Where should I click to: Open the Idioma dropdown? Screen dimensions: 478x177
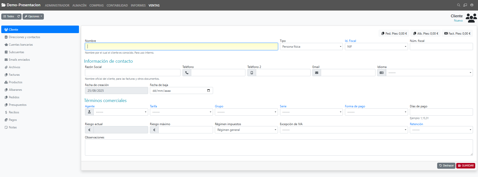point(429,73)
